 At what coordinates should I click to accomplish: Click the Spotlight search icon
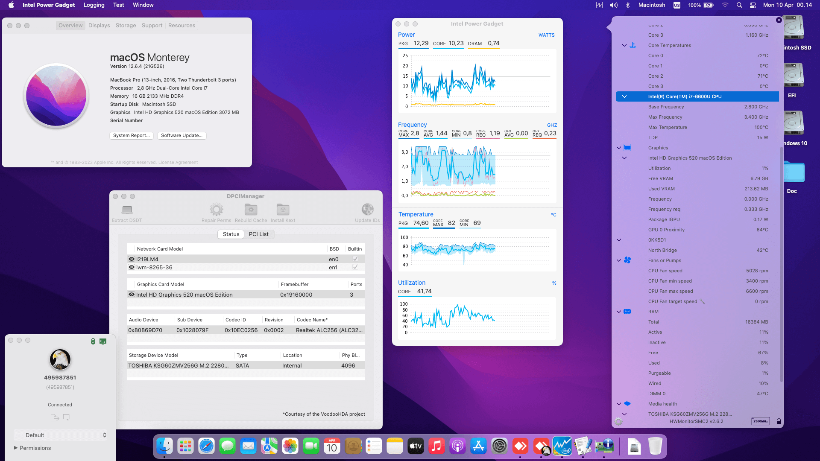click(739, 5)
